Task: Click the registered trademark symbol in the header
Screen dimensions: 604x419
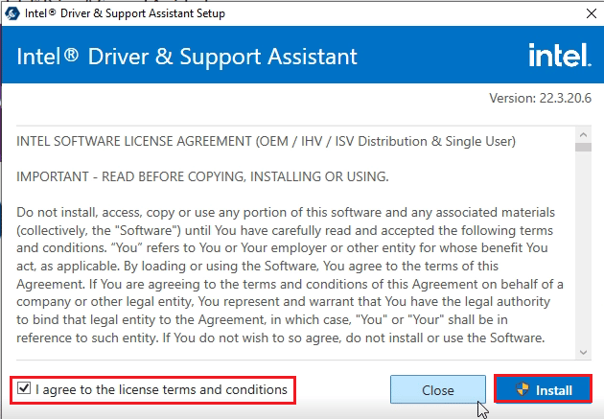Action: pyautogui.click(x=71, y=55)
